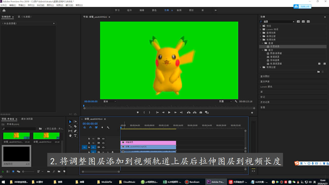Image resolution: width=329 pixels, height=185 pixels.
Task: Toggle V3 track output eye
Action: (x=103, y=139)
